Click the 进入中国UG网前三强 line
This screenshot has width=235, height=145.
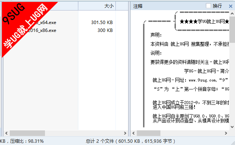tap(174, 107)
